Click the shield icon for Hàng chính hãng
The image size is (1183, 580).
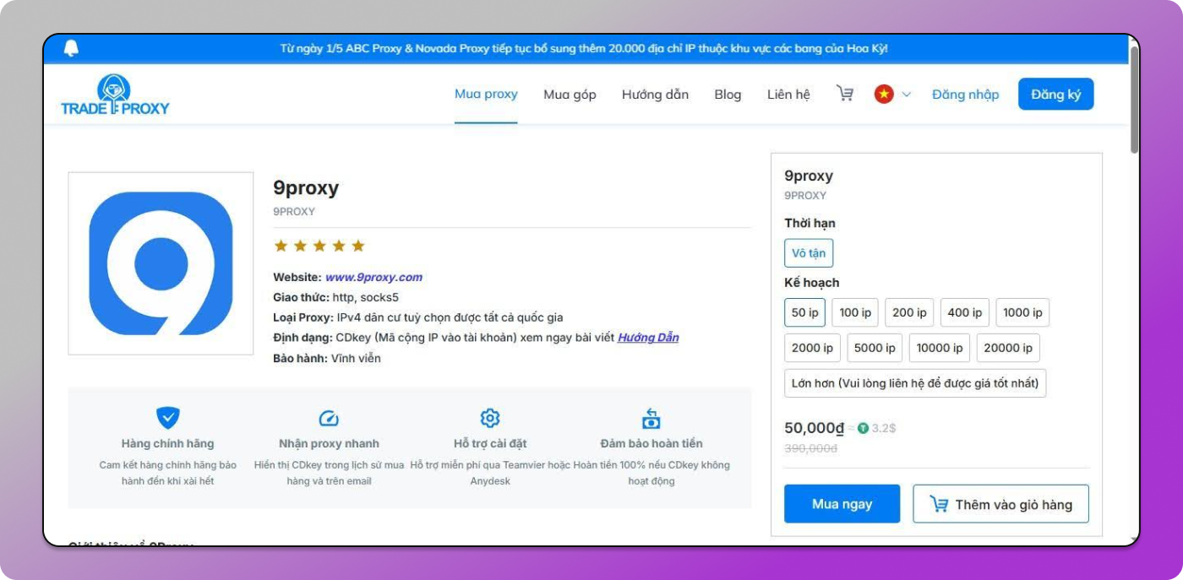[x=167, y=417]
